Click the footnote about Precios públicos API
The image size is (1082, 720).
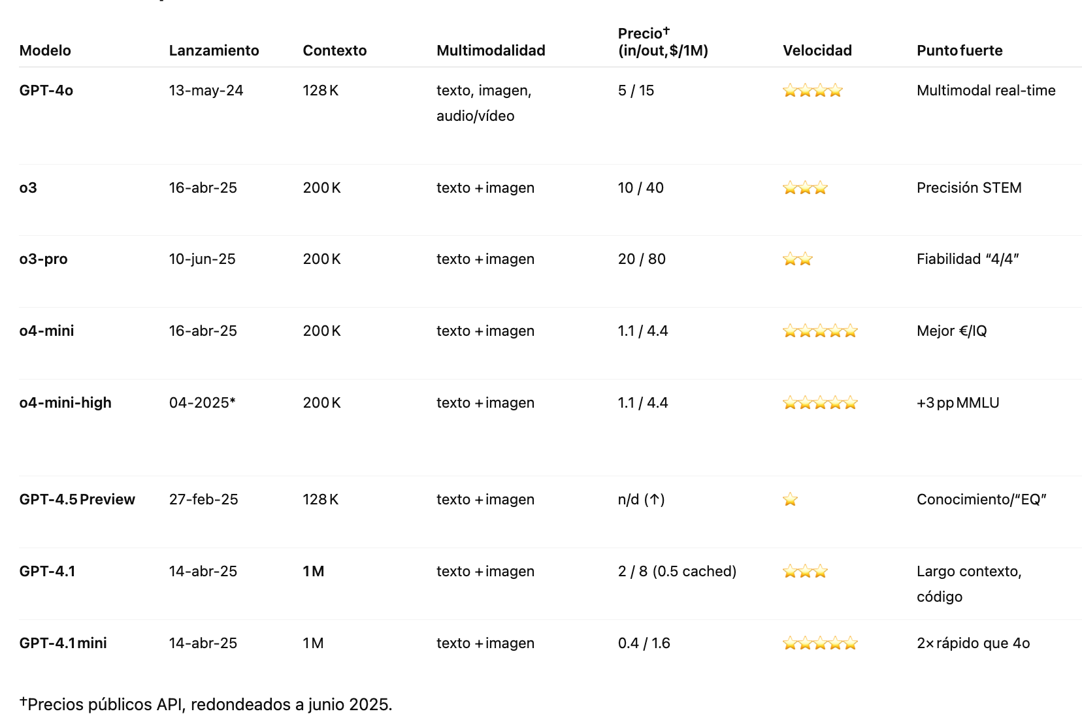(x=206, y=704)
